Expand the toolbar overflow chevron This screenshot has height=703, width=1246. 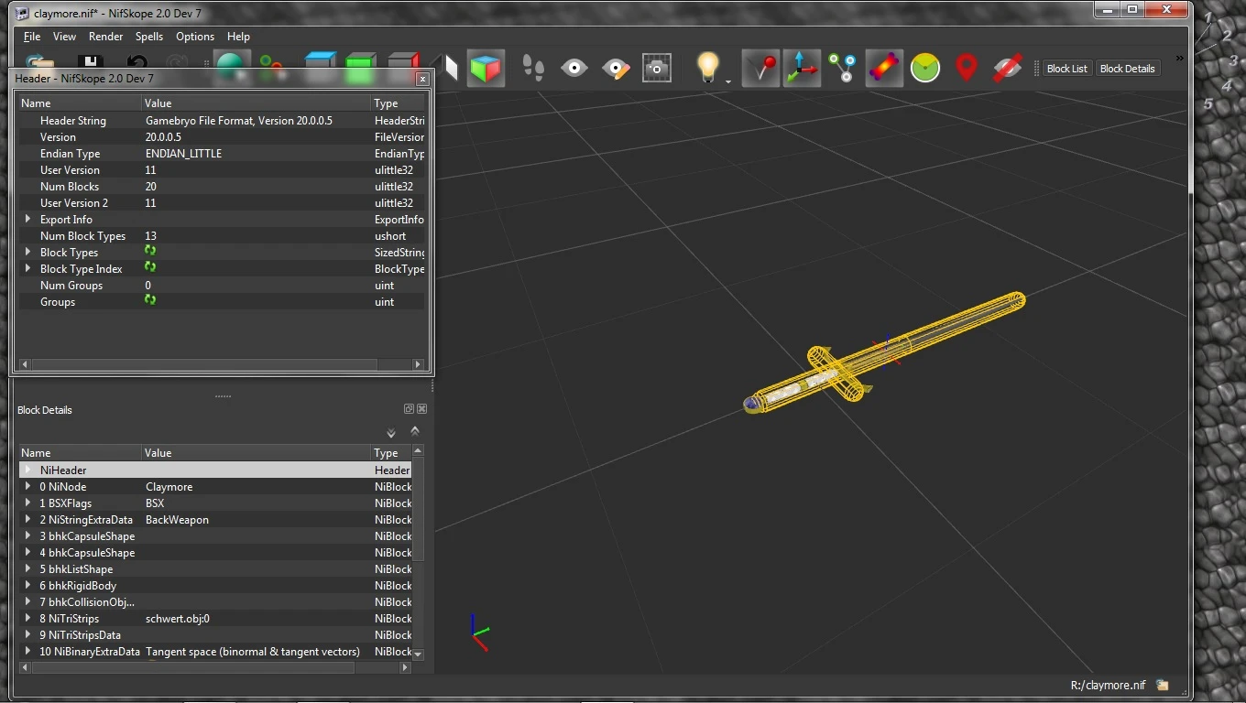(1179, 58)
